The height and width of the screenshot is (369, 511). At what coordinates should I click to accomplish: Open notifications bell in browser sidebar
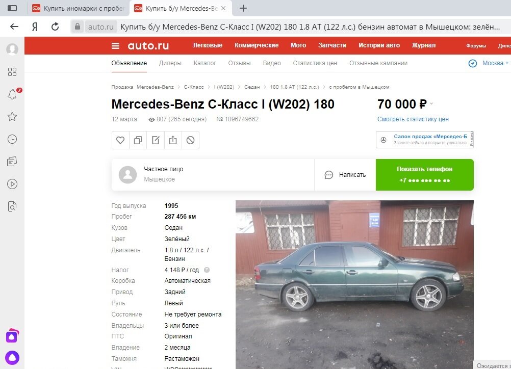click(x=12, y=94)
